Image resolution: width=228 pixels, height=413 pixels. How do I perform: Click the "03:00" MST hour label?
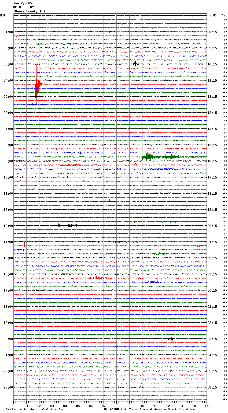[x=8, y=64]
